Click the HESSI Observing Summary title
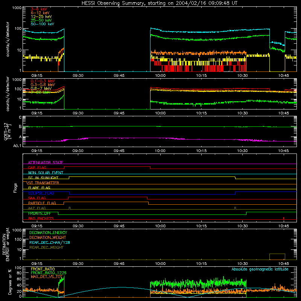The height and width of the screenshot is (301, 301). [160, 3]
